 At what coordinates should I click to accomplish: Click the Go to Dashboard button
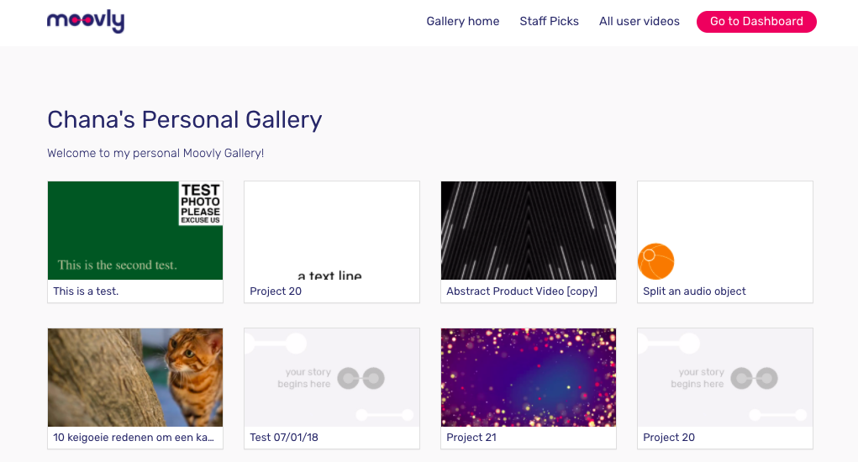point(756,21)
